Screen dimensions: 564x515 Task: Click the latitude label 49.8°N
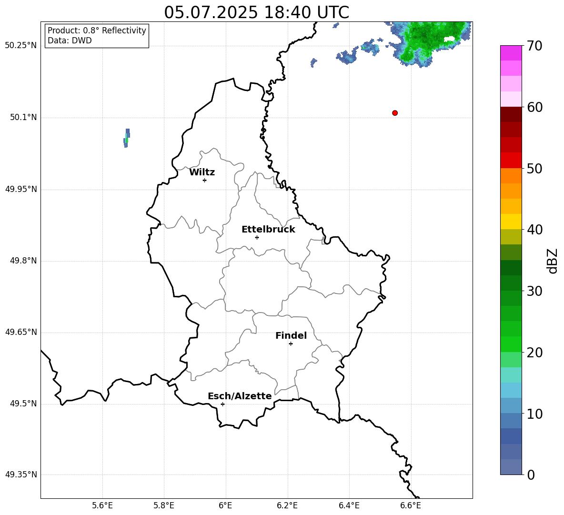point(23,261)
